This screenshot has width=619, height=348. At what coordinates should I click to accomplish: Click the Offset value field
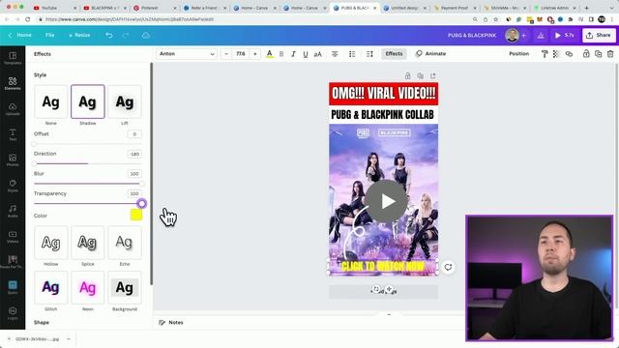click(x=134, y=134)
